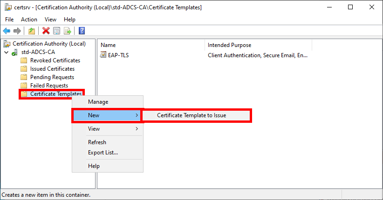Viewport: 383px width, 200px height.
Task: Choose Manage from the context menu
Action: pos(108,102)
